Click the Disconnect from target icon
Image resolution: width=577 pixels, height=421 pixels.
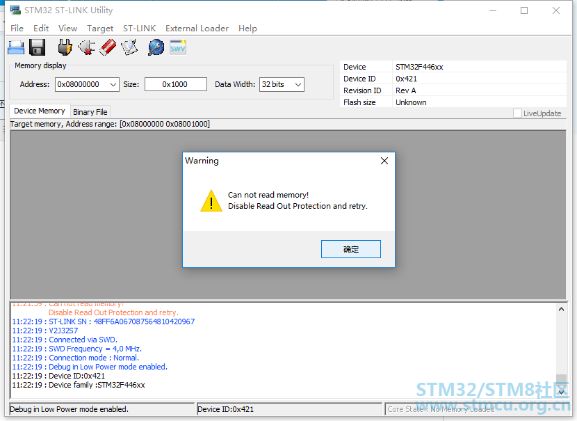coord(86,47)
